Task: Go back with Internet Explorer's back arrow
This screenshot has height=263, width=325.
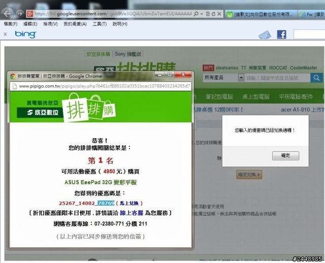Action: tap(8, 14)
